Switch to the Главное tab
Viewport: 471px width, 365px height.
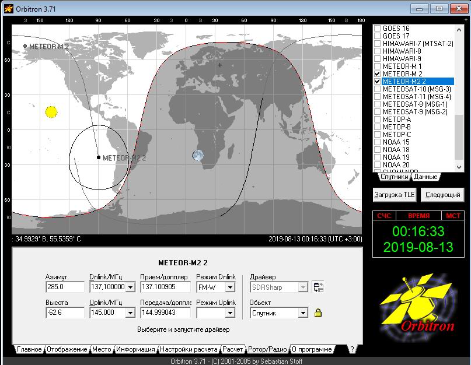(x=29, y=349)
